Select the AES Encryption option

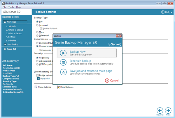tap(37, 65)
